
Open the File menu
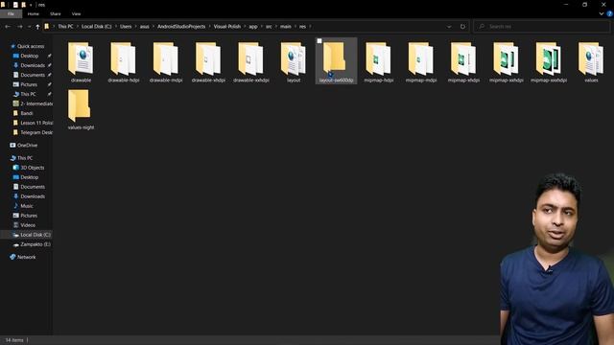point(11,13)
